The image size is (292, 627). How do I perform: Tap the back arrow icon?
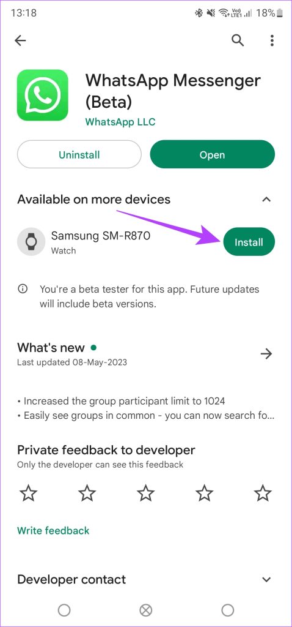pyautogui.click(x=20, y=40)
